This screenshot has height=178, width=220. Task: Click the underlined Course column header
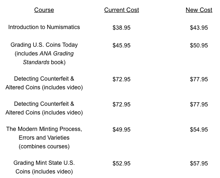click(44, 10)
